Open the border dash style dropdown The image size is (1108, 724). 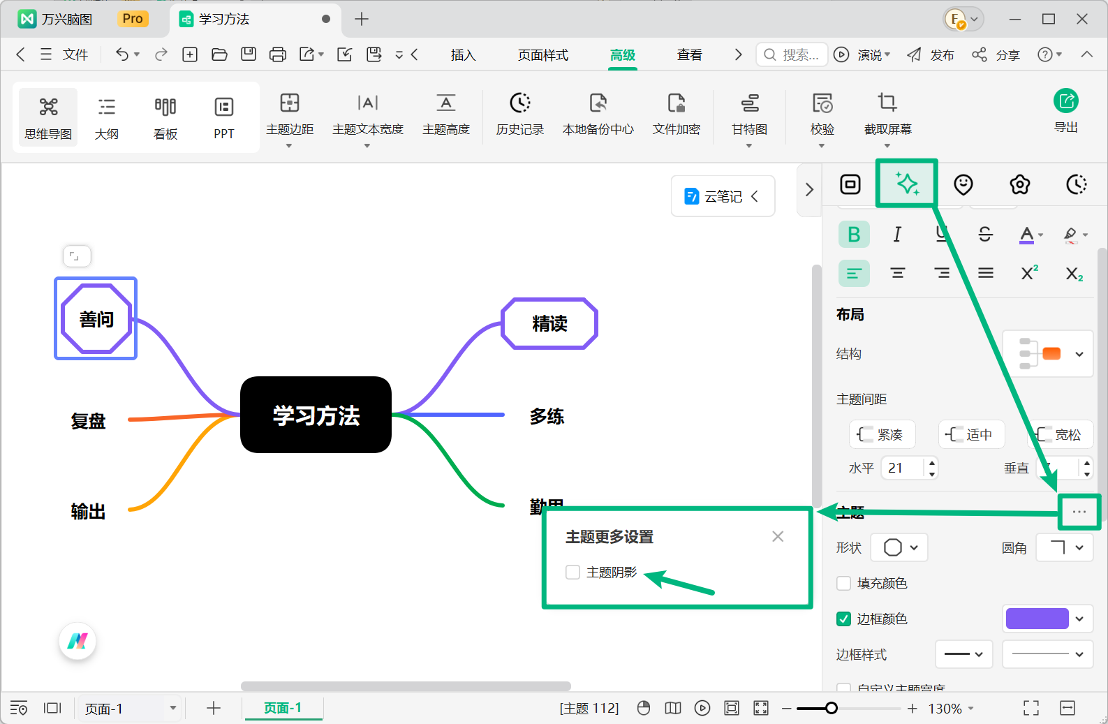click(1048, 654)
